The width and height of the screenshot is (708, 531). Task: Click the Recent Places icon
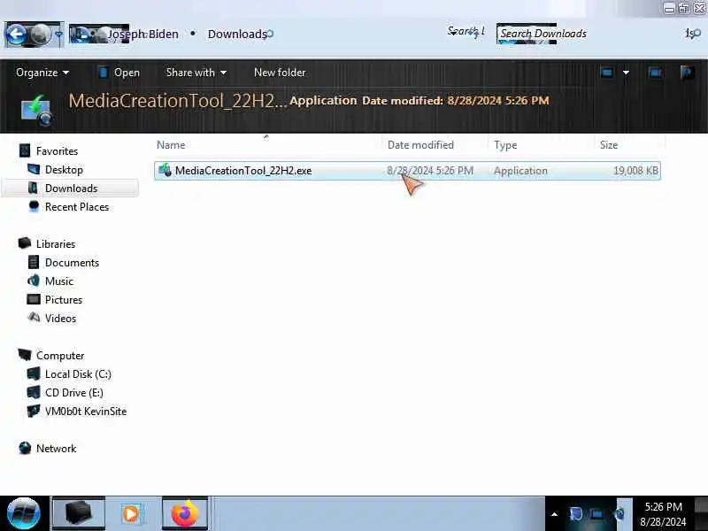point(34,206)
